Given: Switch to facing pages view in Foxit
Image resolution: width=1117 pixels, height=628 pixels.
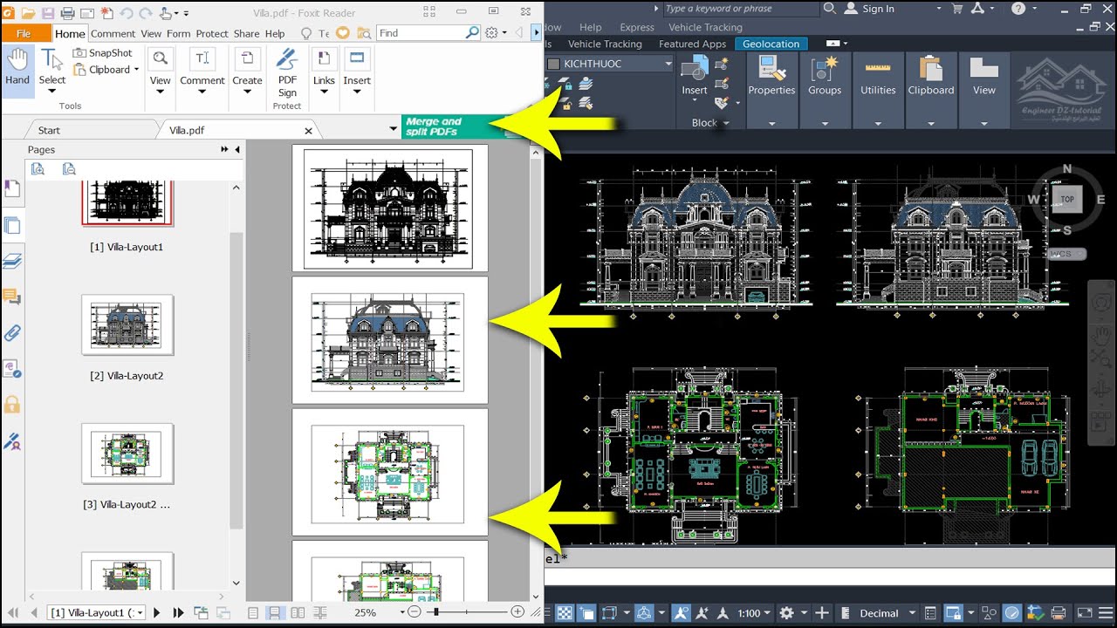Looking at the screenshot, I should click(298, 613).
